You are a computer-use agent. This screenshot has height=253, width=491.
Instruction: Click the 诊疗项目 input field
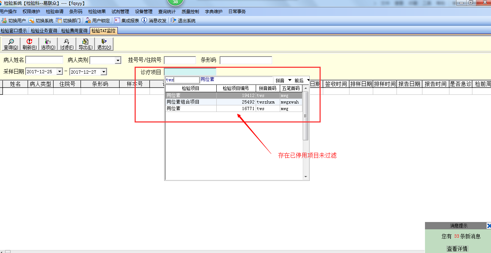coord(190,72)
